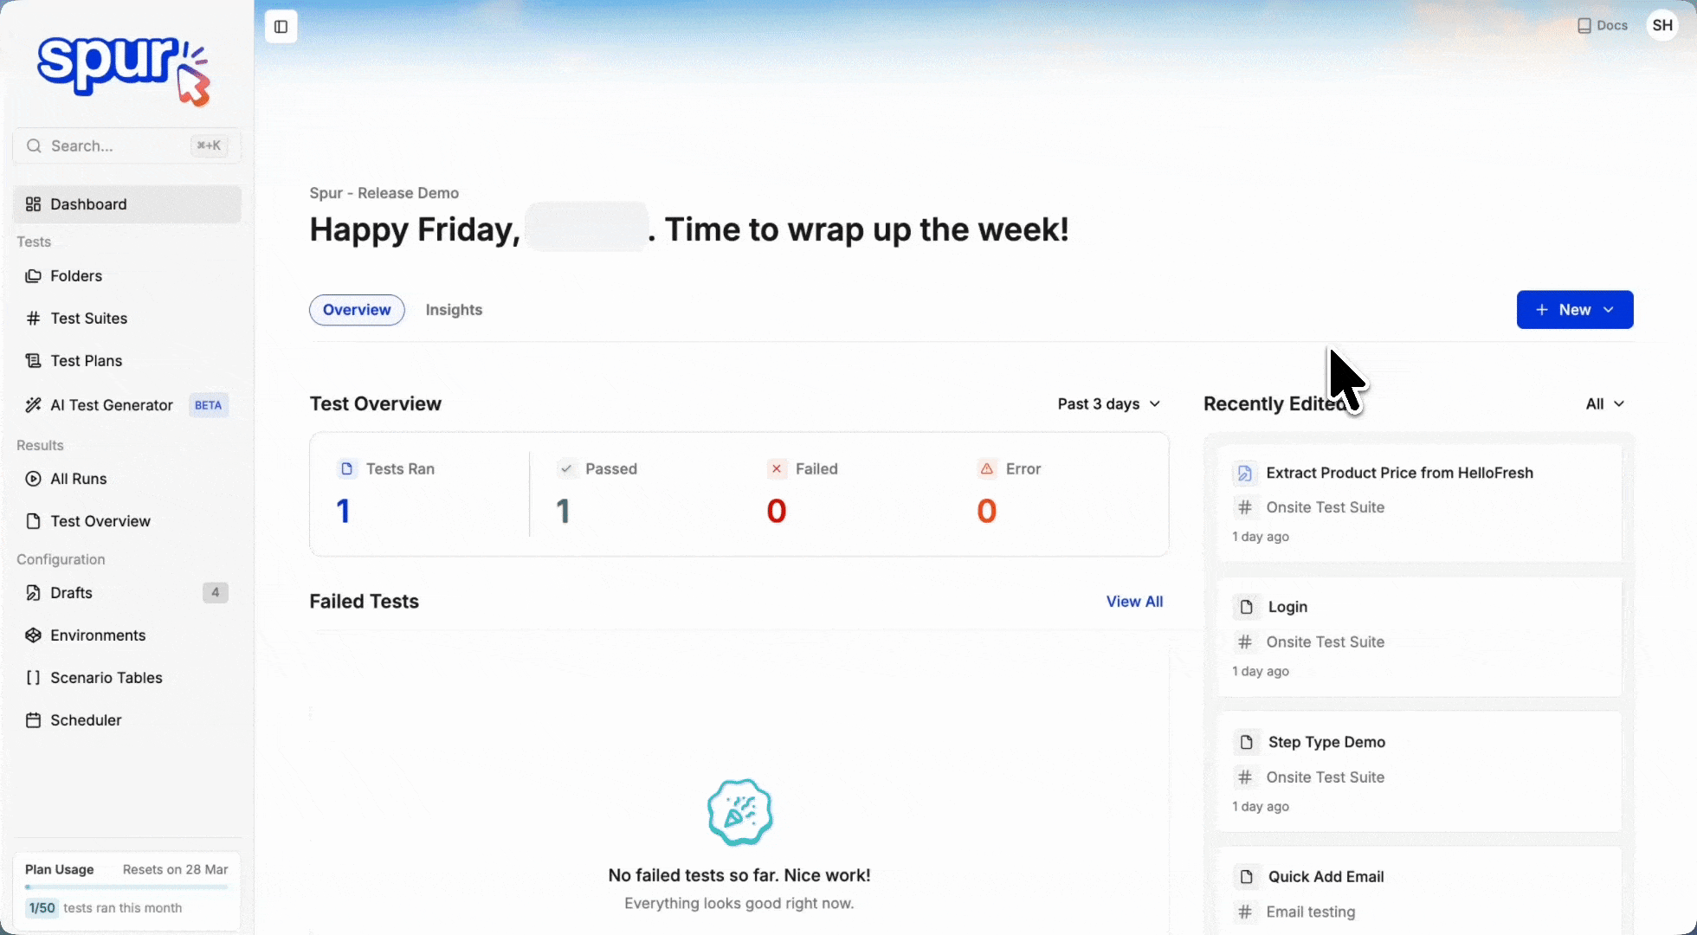This screenshot has height=935, width=1697.
Task: Click the Environments icon
Action: (x=33, y=635)
